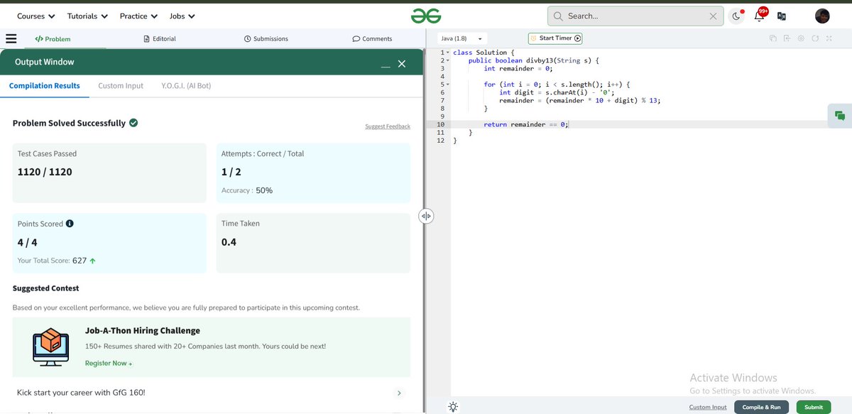This screenshot has width=852, height=414.
Task: Copy the code from the editor
Action: 773,38
